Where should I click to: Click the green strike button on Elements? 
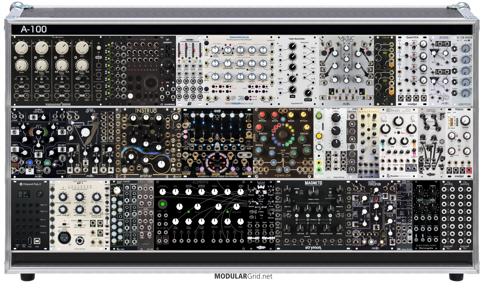[162, 204]
